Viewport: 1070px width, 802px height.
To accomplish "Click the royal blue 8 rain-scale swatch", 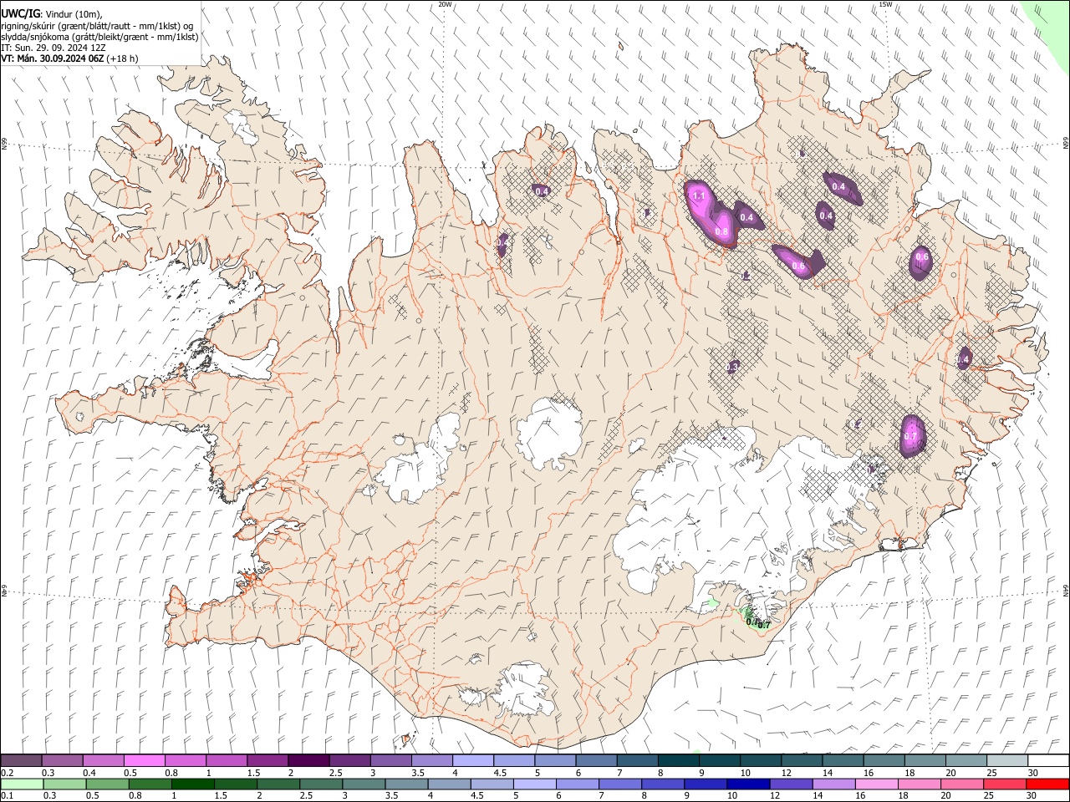I will (663, 784).
